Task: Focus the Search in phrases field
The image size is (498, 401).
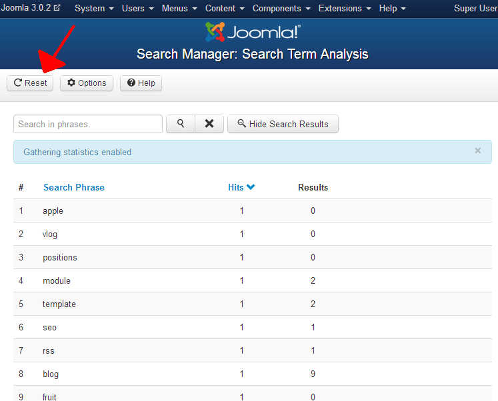Action: coord(87,124)
